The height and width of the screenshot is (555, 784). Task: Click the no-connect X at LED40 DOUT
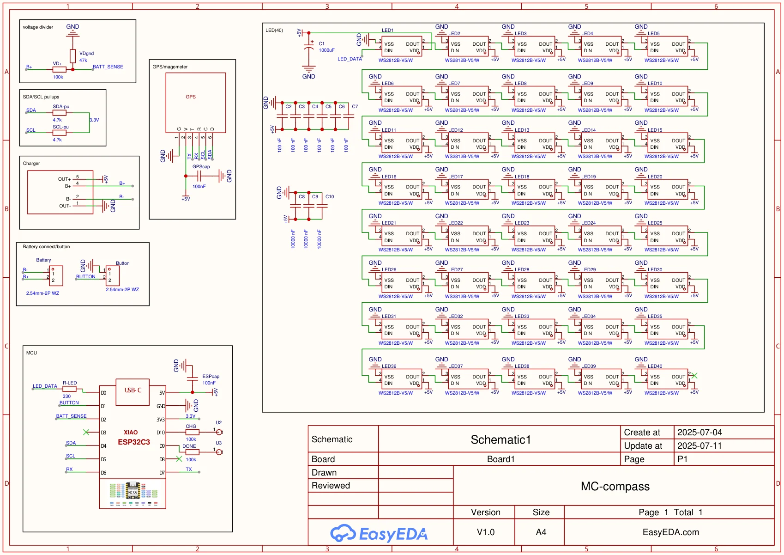[x=694, y=376]
